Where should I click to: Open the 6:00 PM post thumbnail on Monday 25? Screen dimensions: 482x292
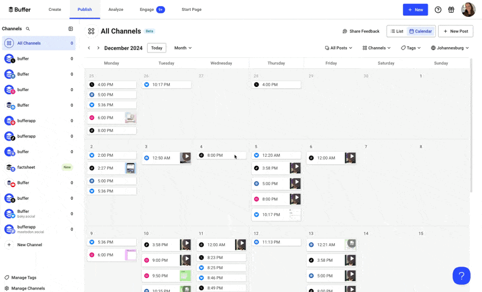(131, 118)
